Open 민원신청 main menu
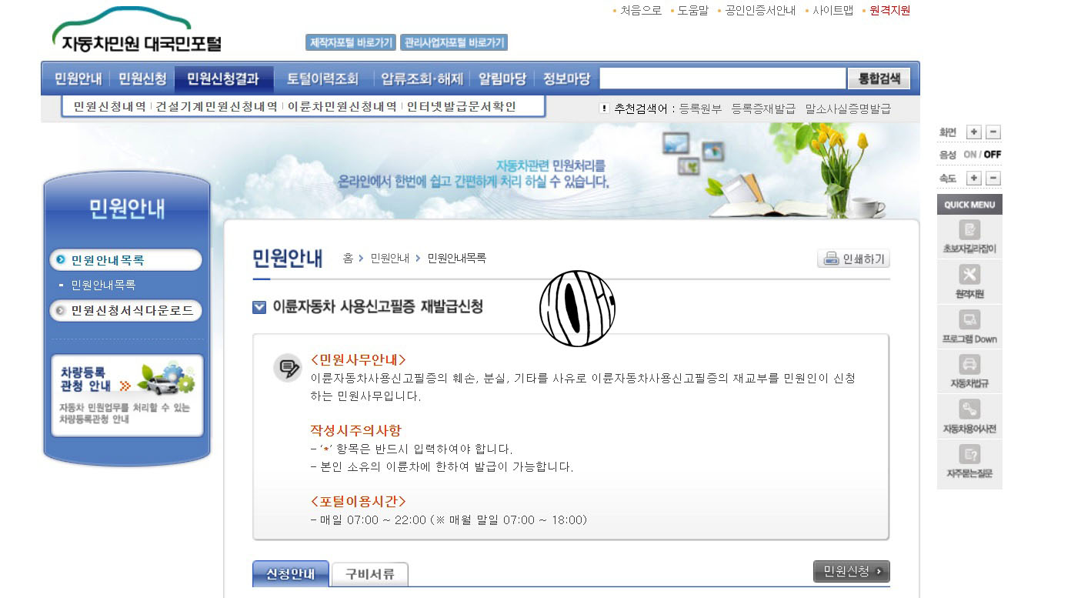1071x598 pixels. click(x=142, y=79)
